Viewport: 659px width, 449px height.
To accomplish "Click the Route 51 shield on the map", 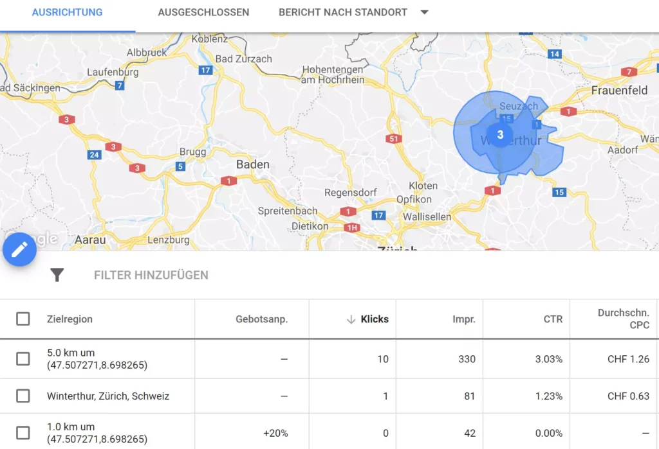I will pos(393,139).
